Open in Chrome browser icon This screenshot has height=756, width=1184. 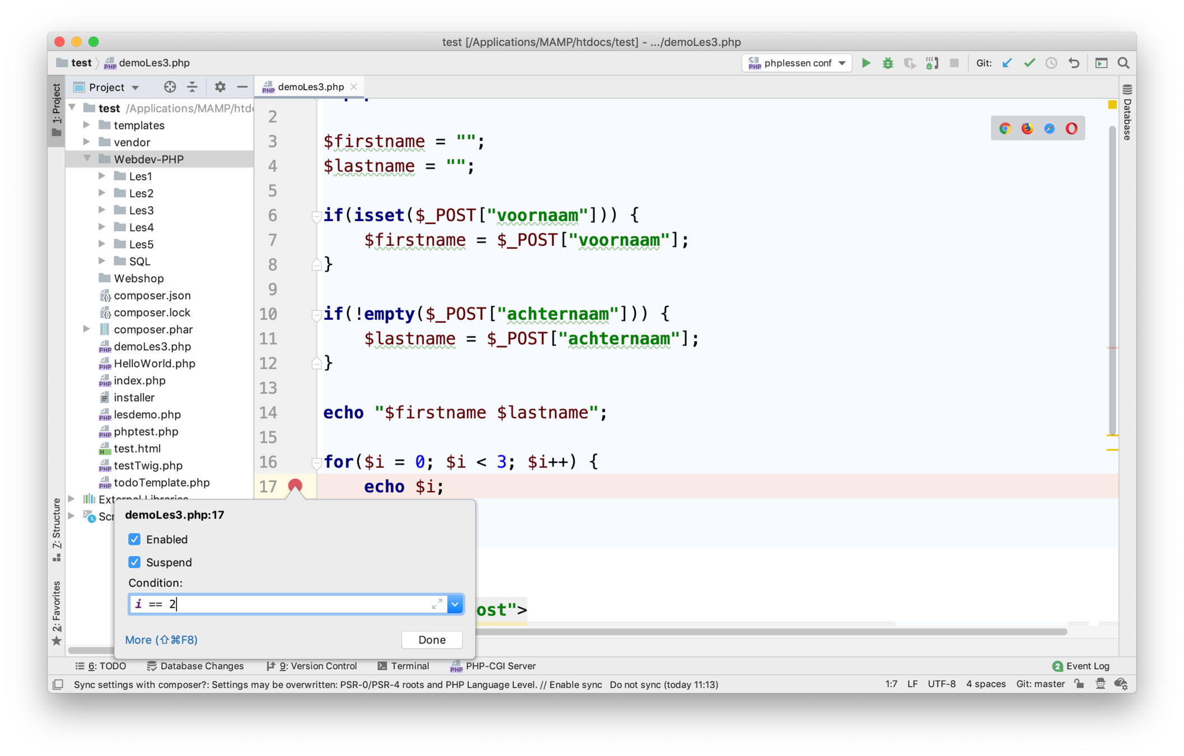click(1005, 129)
